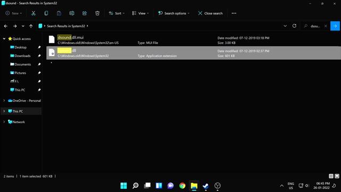Click the Cut scissors icon
This screenshot has width=341, height=192.
click(x=33, y=13)
